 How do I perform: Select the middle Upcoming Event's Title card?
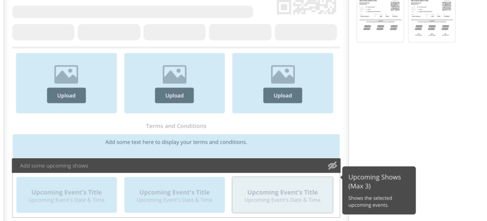tap(175, 195)
